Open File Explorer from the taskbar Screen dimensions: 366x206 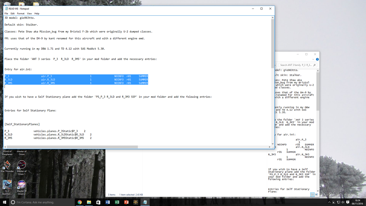[89, 202]
